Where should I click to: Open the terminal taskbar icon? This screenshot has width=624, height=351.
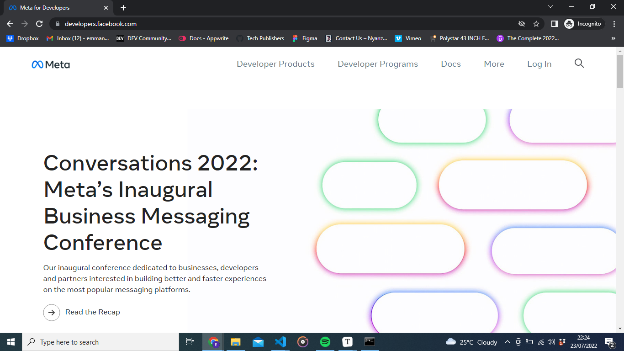point(370,342)
